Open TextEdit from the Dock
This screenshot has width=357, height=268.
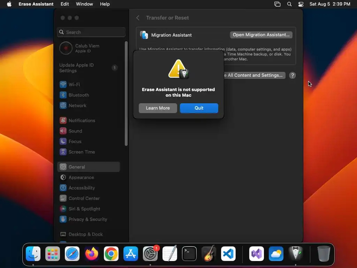tap(170, 254)
